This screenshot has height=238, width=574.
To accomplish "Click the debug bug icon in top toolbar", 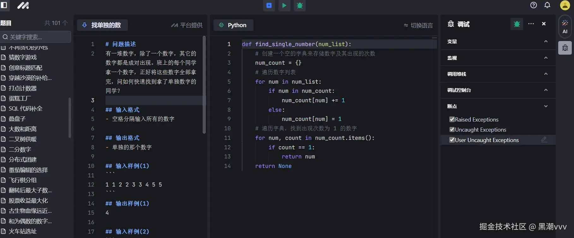I will click(300, 5).
